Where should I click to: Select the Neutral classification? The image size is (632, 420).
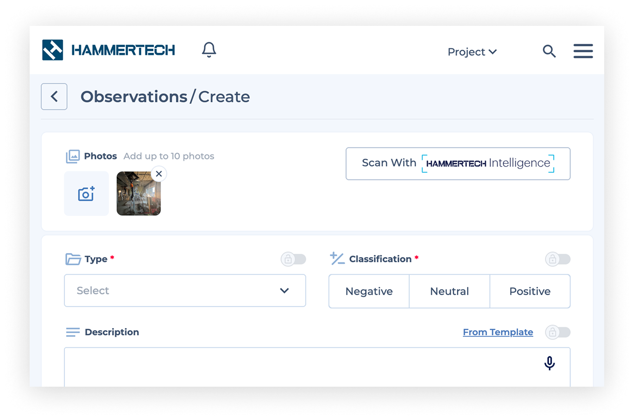[x=449, y=291]
